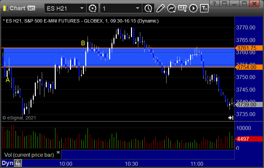This screenshot has width=264, height=168.
Task: Expand the interval 1 dropdown arrow
Action: 138,8
